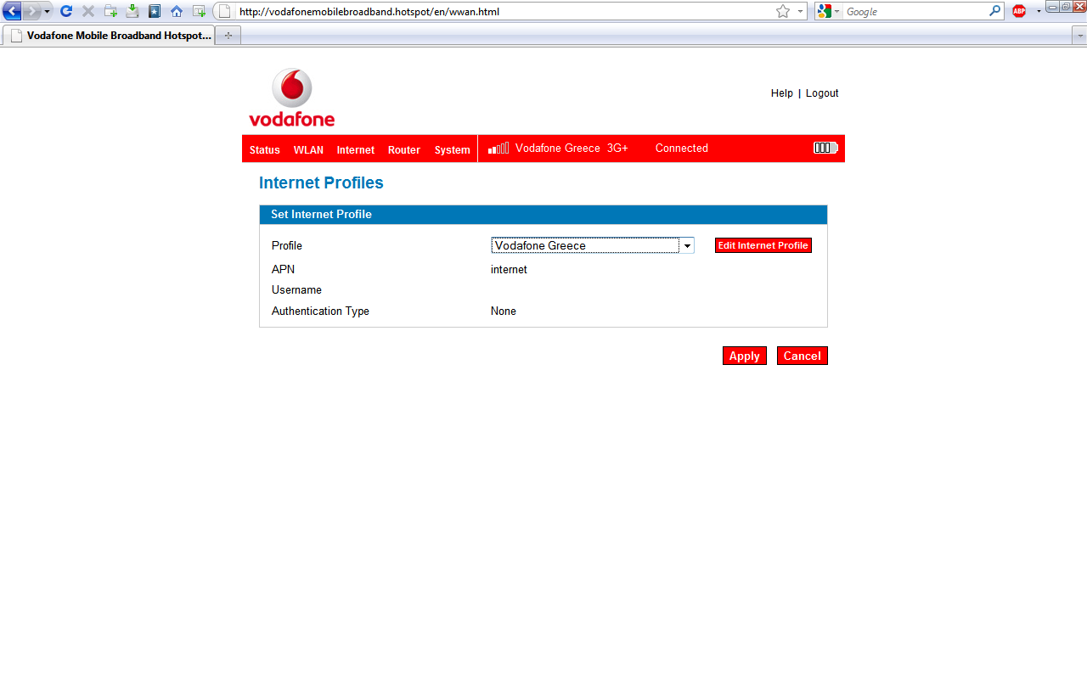1087x679 pixels.
Task: Click the search magnifier icon
Action: [x=995, y=12]
